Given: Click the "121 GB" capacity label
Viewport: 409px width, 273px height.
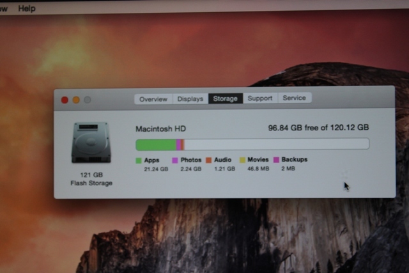Looking at the screenshot, I should [x=91, y=175].
